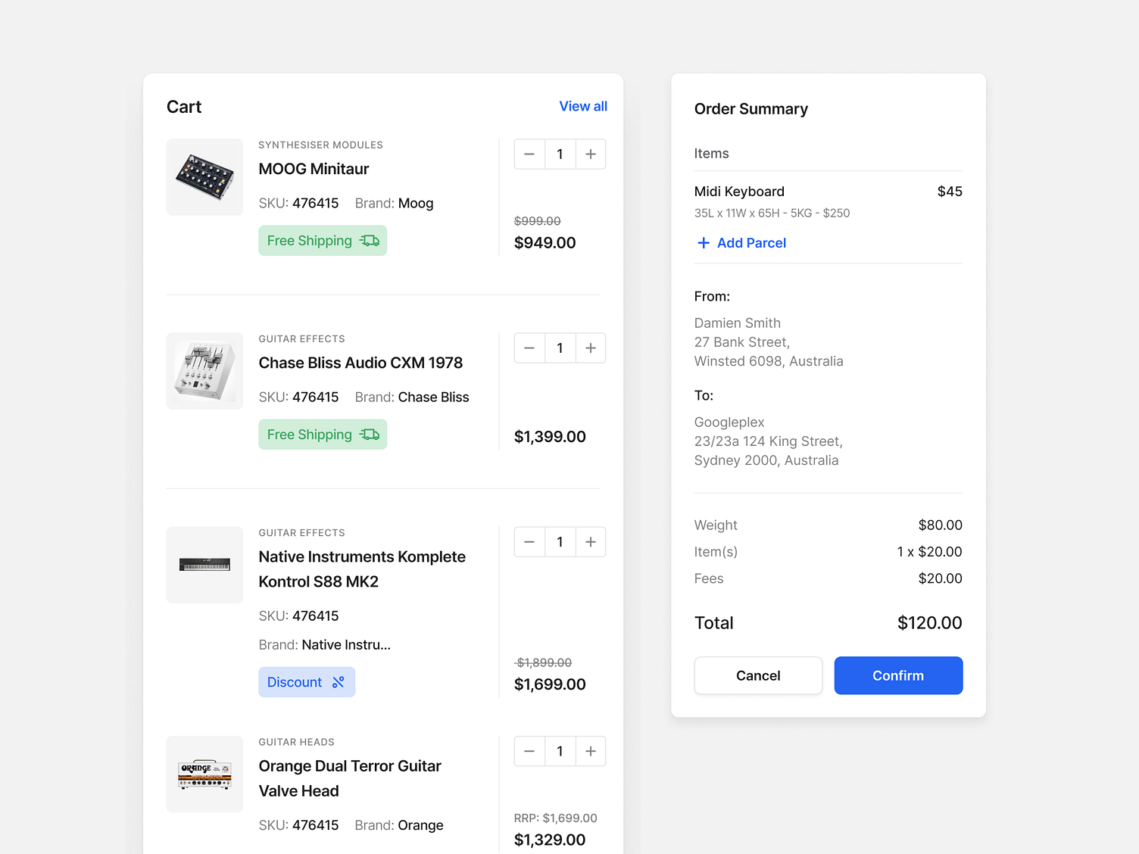
Task: Increase quantity of Chase Bliss Audio CXM 1978
Action: pos(591,348)
